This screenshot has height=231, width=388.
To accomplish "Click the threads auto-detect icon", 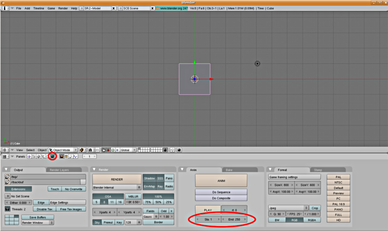I will coord(7,209).
